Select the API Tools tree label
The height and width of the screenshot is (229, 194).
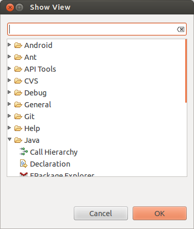tap(40, 69)
